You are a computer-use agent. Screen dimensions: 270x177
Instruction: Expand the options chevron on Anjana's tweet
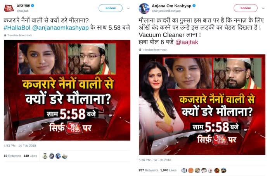click(x=263, y=8)
